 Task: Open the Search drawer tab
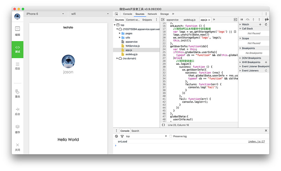(135, 131)
